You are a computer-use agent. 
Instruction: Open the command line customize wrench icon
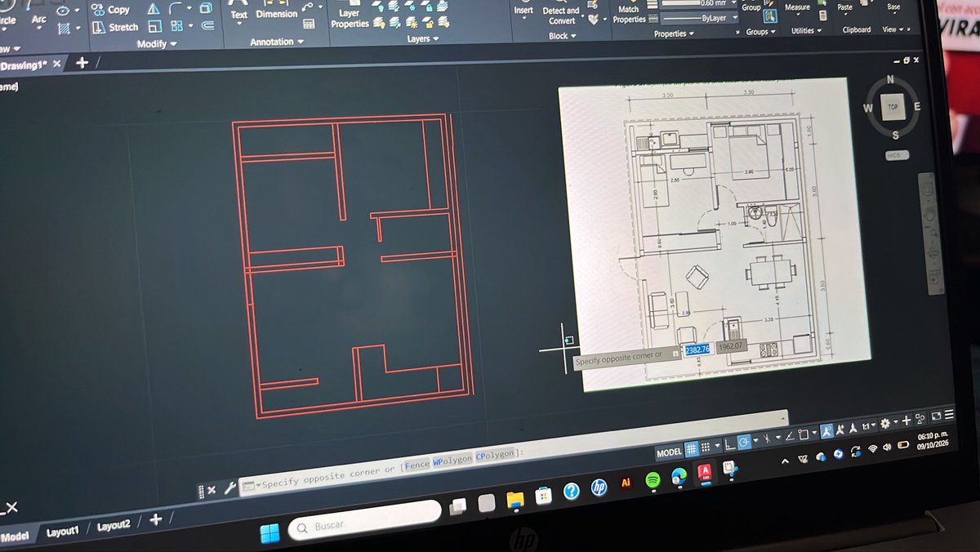pos(230,488)
